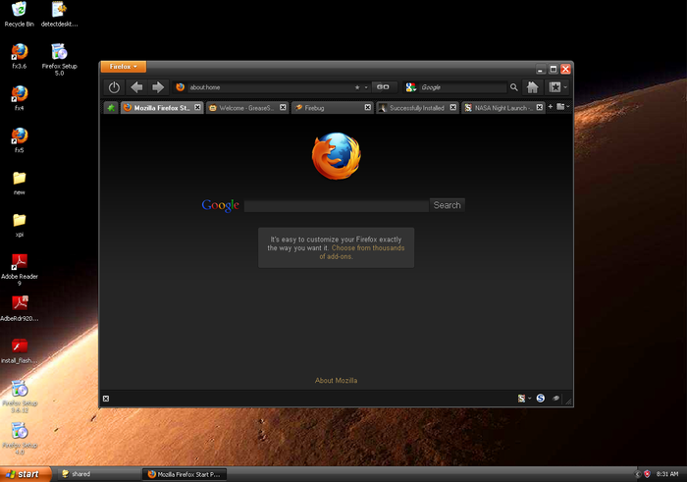This screenshot has width=687, height=482.
Task: Open the Windows start menu
Action: coord(25,474)
